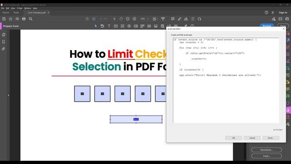Select the cb3 checkbox form field
This screenshot has width=291, height=164.
coord(122,94)
